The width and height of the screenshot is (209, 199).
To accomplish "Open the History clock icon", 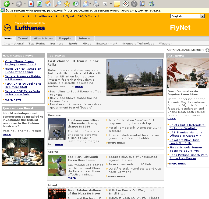I will [x=76, y=4].
